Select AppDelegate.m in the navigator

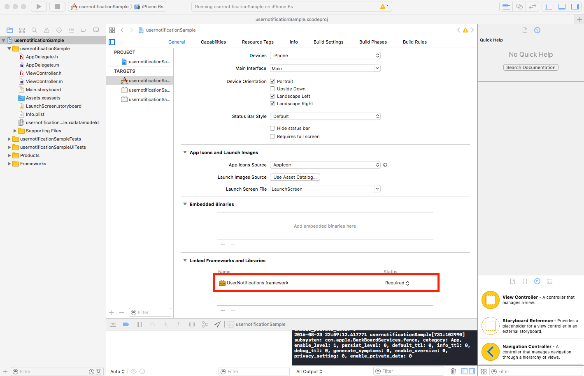click(42, 65)
